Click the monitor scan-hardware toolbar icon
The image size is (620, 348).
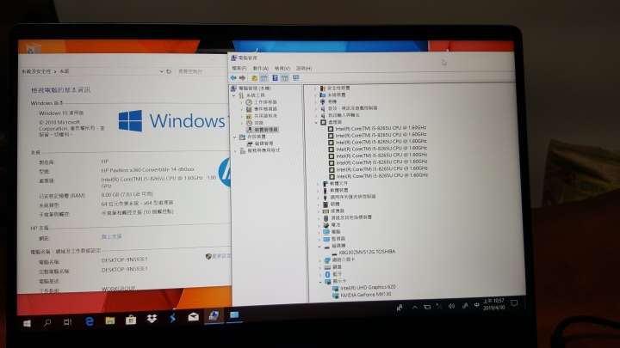295,77
